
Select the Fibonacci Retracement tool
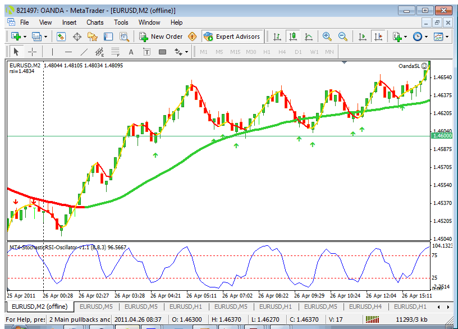click(x=116, y=52)
